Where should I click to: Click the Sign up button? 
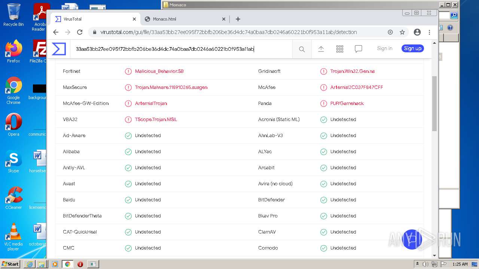413,48
